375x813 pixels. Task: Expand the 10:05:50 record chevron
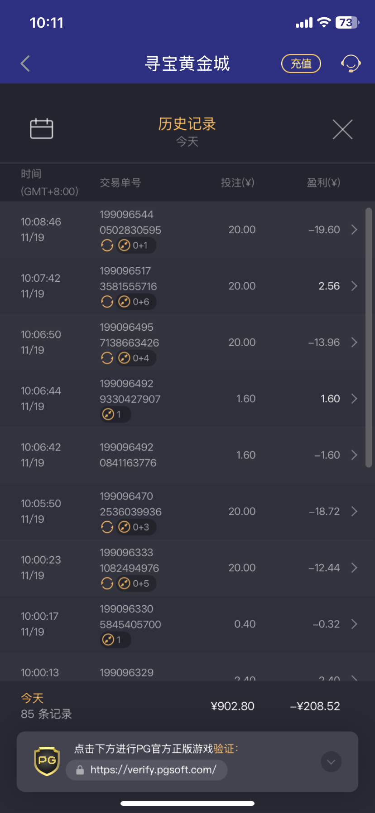[354, 511]
